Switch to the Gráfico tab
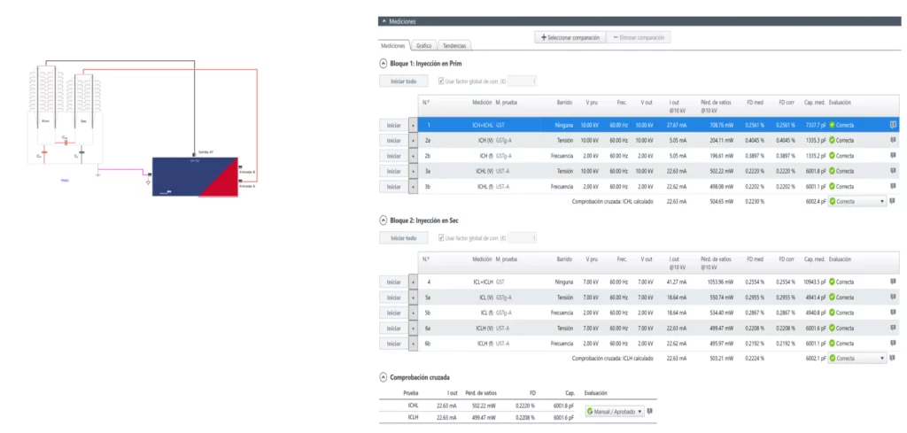 [x=424, y=45]
